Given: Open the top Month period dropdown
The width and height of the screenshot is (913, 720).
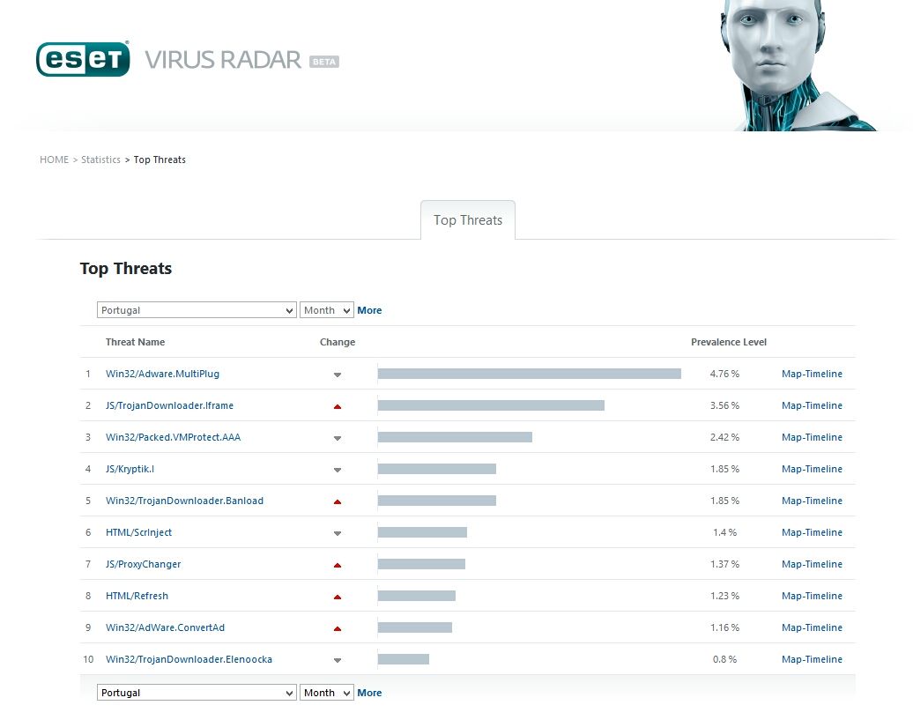Looking at the screenshot, I should tap(326, 310).
